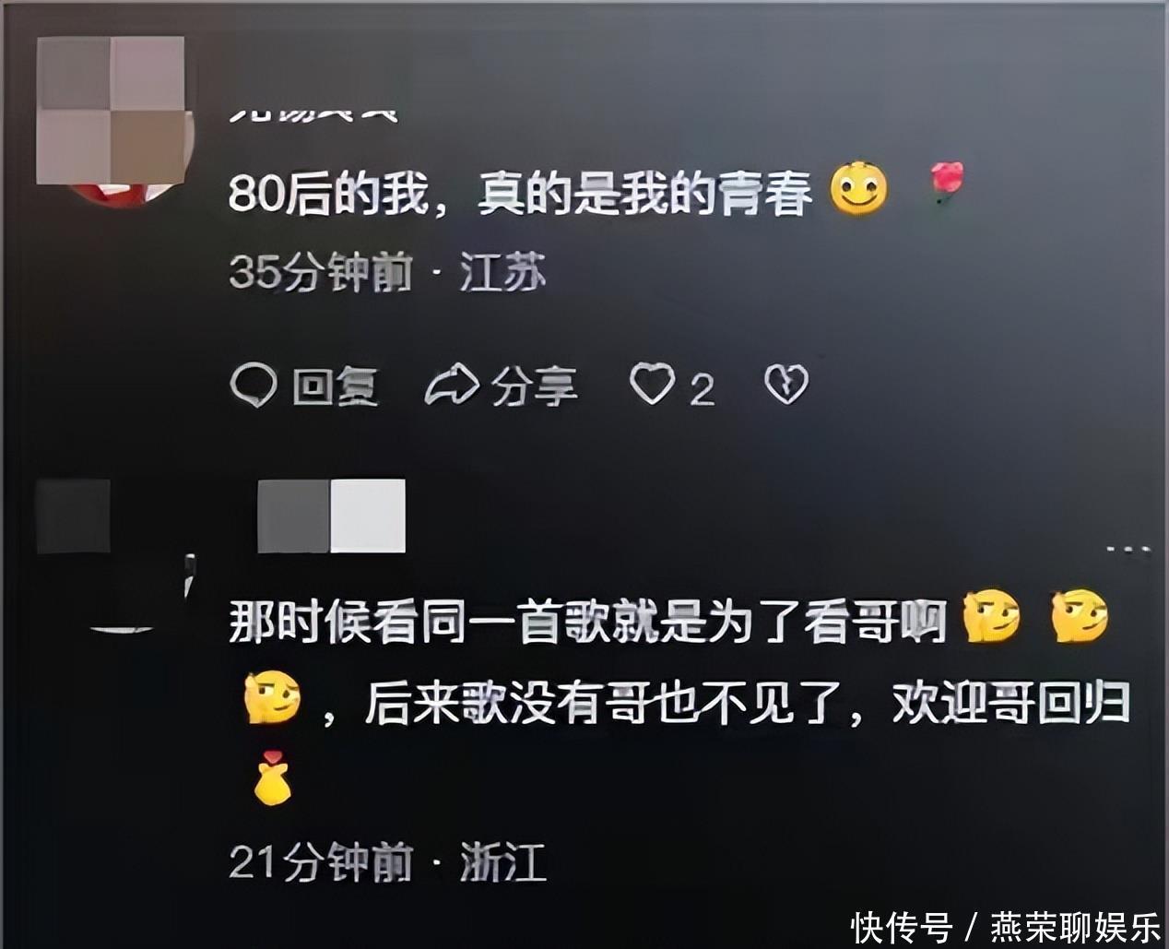Click the speech bubble reply icon
Image resolution: width=1169 pixels, height=949 pixels.
coord(254,385)
